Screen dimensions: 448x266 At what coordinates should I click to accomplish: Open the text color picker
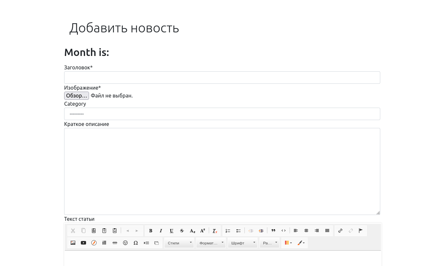(288, 243)
